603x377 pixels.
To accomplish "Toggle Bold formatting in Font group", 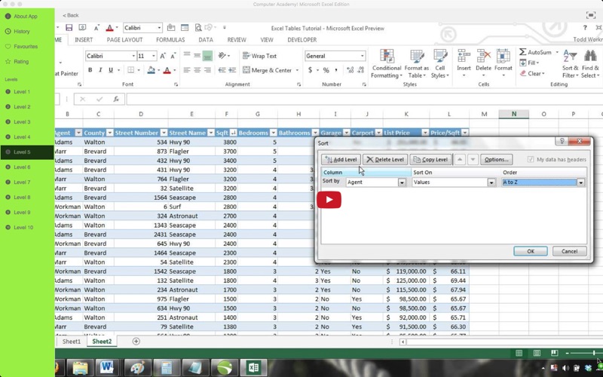I will tap(90, 70).
